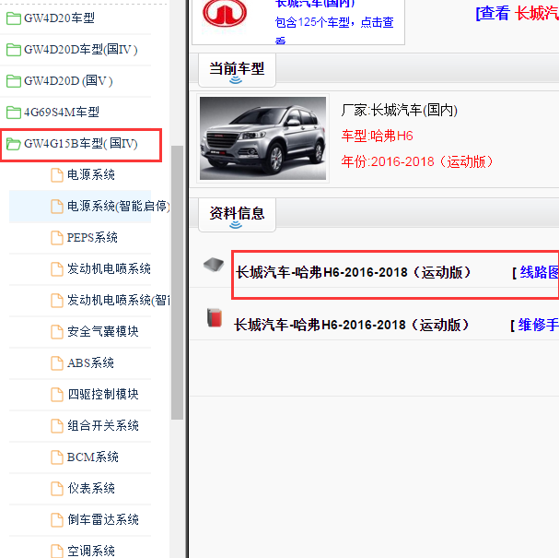
Task: Open BCM系统 entry
Action: (x=93, y=457)
